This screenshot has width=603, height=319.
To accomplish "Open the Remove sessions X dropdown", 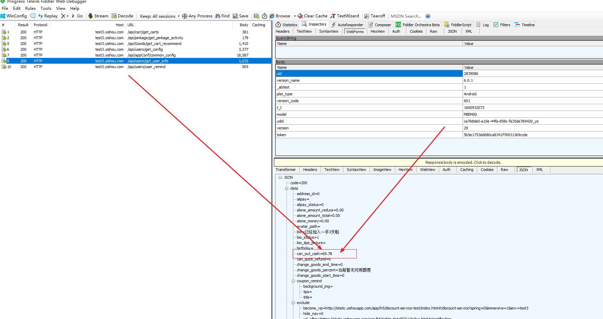I will 65,16.
